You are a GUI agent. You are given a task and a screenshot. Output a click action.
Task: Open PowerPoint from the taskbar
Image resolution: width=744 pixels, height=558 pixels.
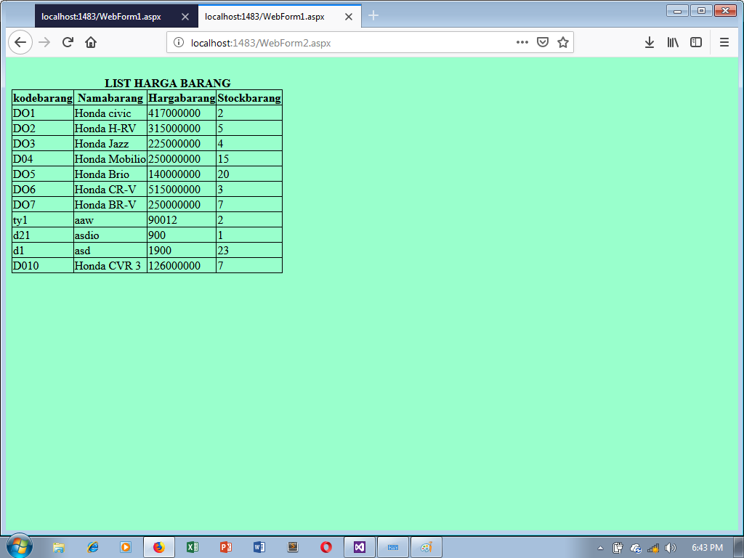(225, 547)
